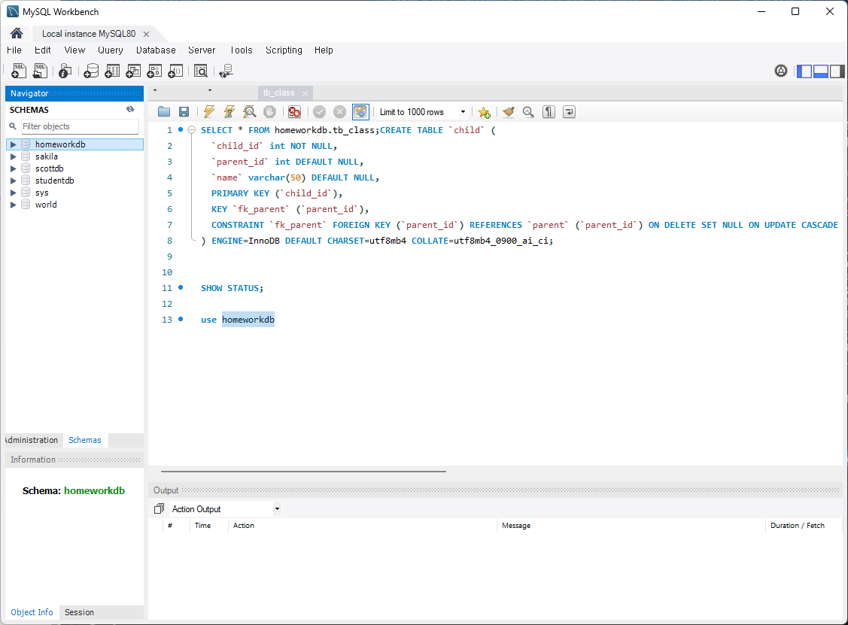Open a SQL script file in new tab
848x625 pixels.
[40, 70]
